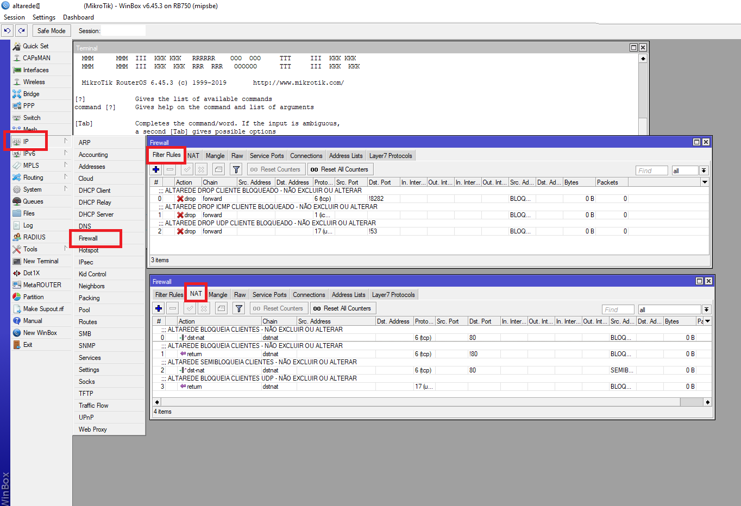Click the Undo arrow icon in top toolbar
This screenshot has height=506, width=741.
tap(7, 31)
